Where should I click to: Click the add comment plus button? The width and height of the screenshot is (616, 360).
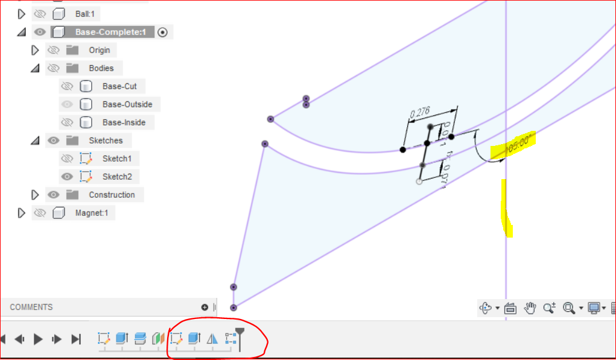tap(204, 307)
